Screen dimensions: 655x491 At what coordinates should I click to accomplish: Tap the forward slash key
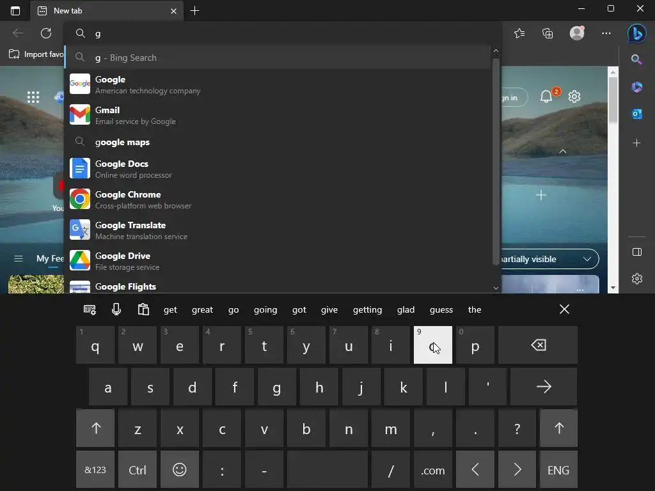click(x=391, y=470)
